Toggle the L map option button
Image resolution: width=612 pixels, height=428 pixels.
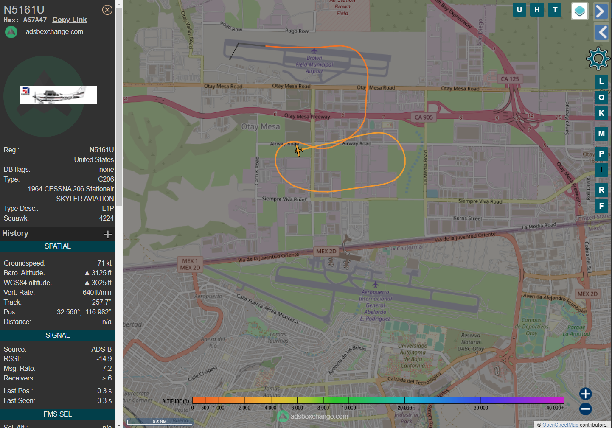coord(601,81)
